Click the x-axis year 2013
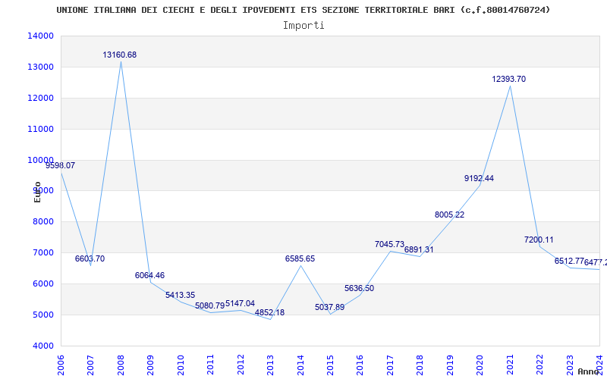607x379 pixels. tap(271, 365)
